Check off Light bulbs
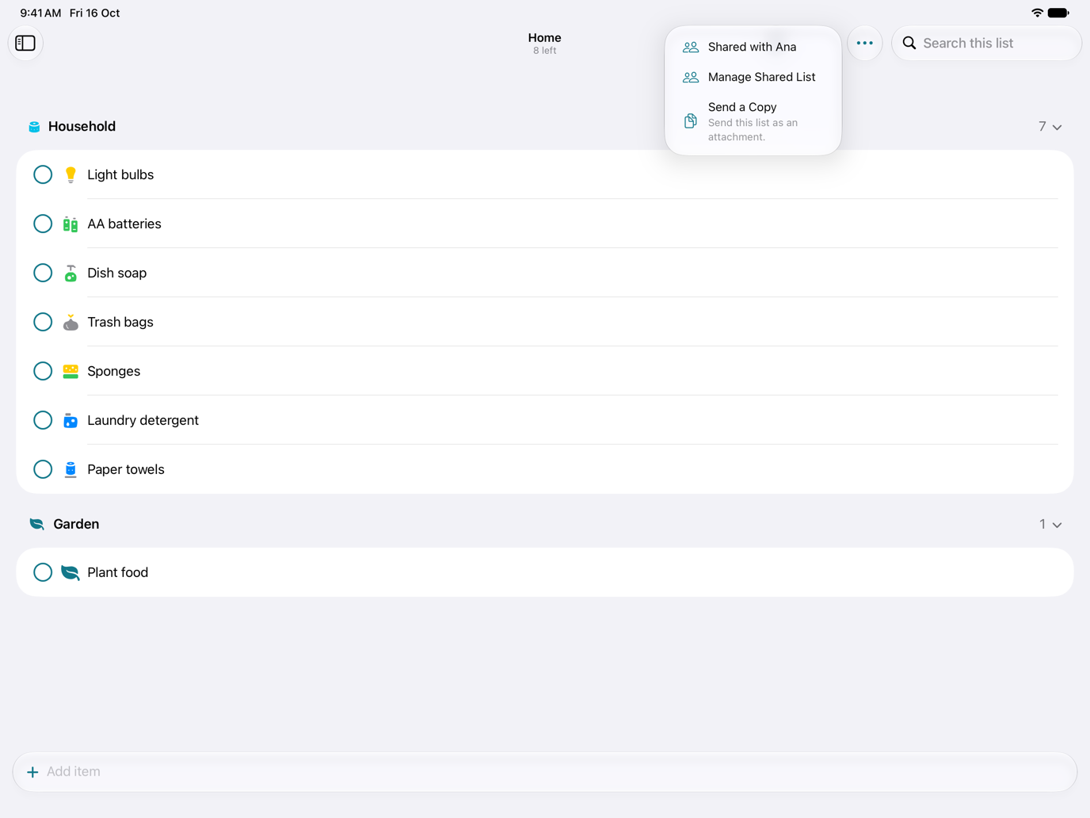The width and height of the screenshot is (1090, 818). tap(43, 174)
